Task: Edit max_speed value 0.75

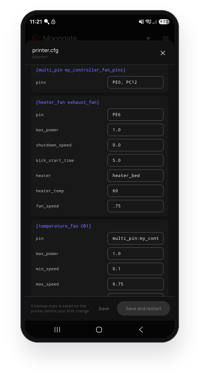Action: [135, 284]
